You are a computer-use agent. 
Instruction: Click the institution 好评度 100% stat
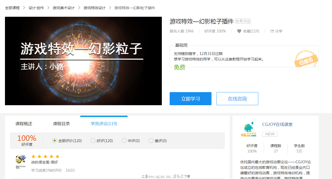click(x=252, y=148)
